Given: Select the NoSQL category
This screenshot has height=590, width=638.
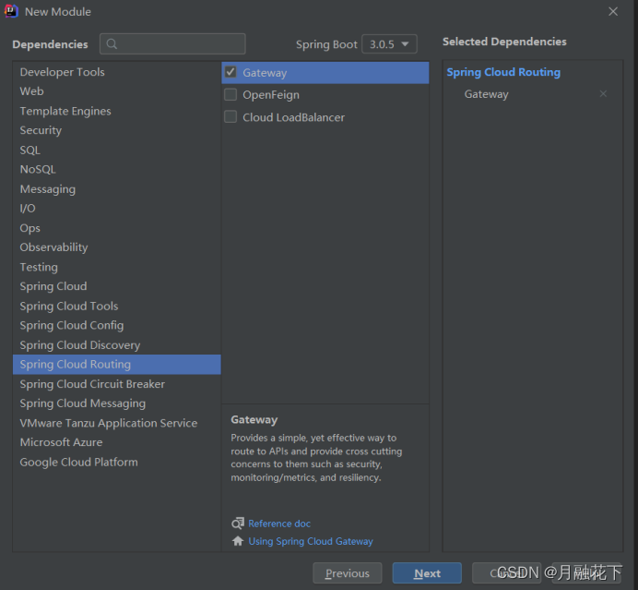Looking at the screenshot, I should [x=117, y=170].
